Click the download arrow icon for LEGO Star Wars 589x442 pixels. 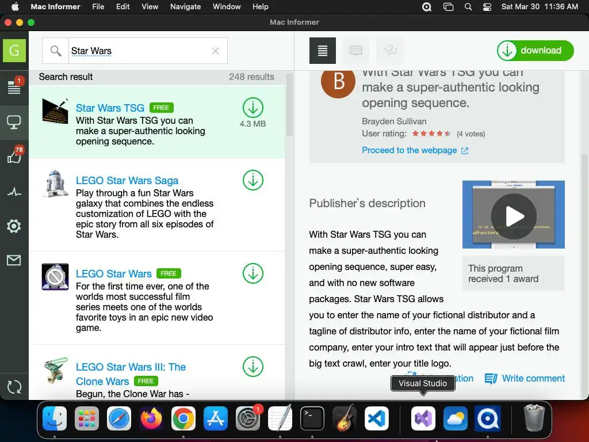tap(253, 273)
